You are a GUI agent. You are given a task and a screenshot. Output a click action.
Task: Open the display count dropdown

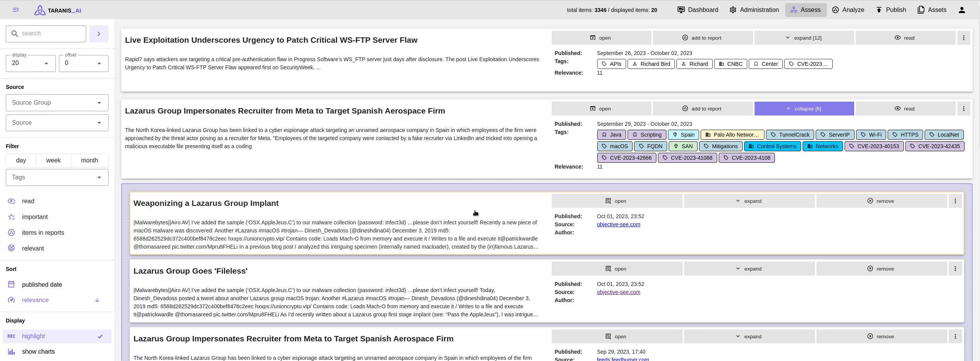tap(31, 64)
